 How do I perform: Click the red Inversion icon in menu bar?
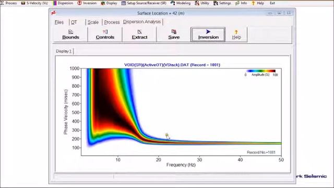79,3
